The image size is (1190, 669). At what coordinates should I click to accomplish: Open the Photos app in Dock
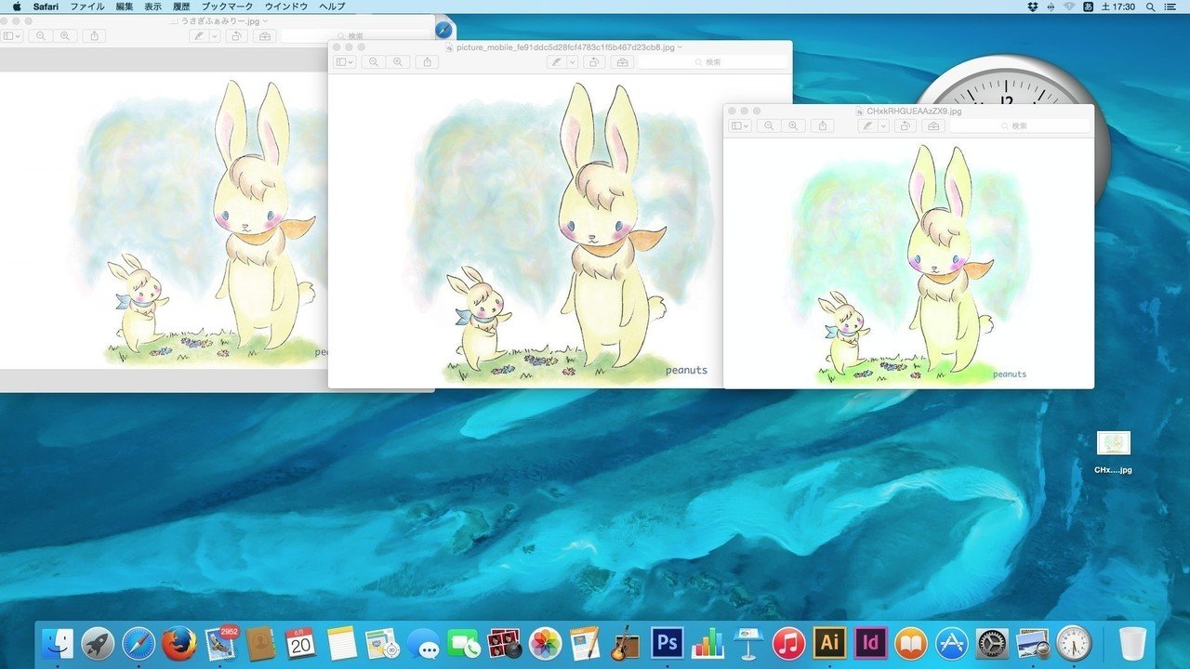(546, 642)
